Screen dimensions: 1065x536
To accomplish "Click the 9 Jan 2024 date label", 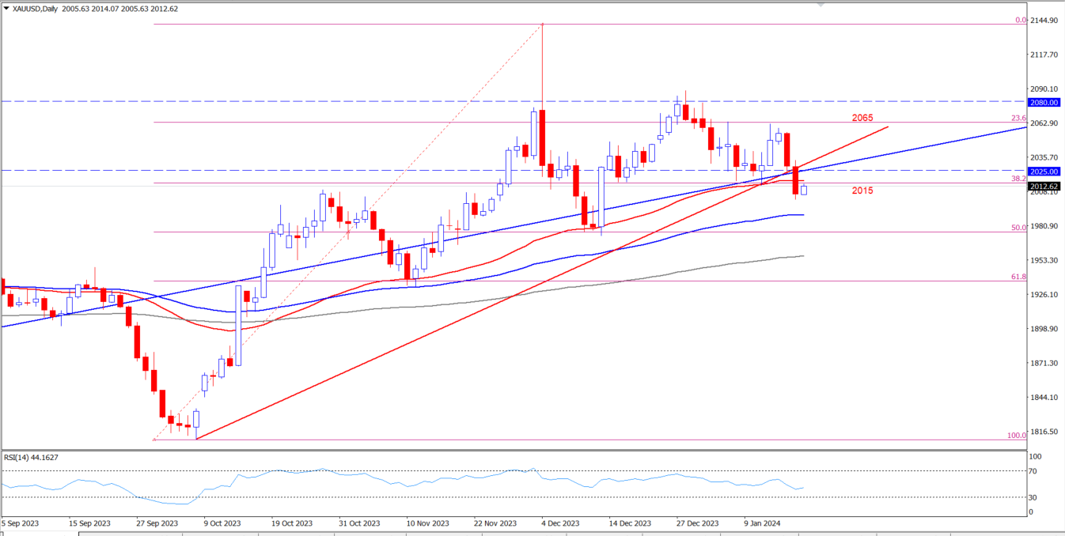I will (763, 523).
